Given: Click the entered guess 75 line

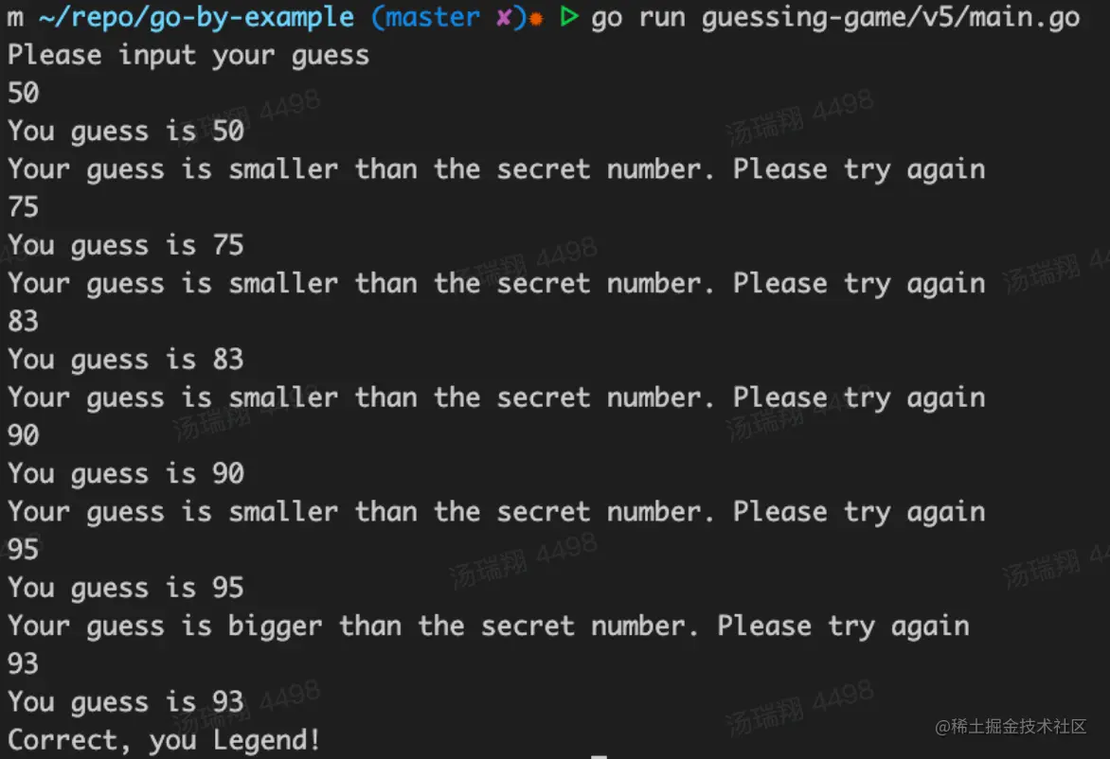Looking at the screenshot, I should point(24,206).
